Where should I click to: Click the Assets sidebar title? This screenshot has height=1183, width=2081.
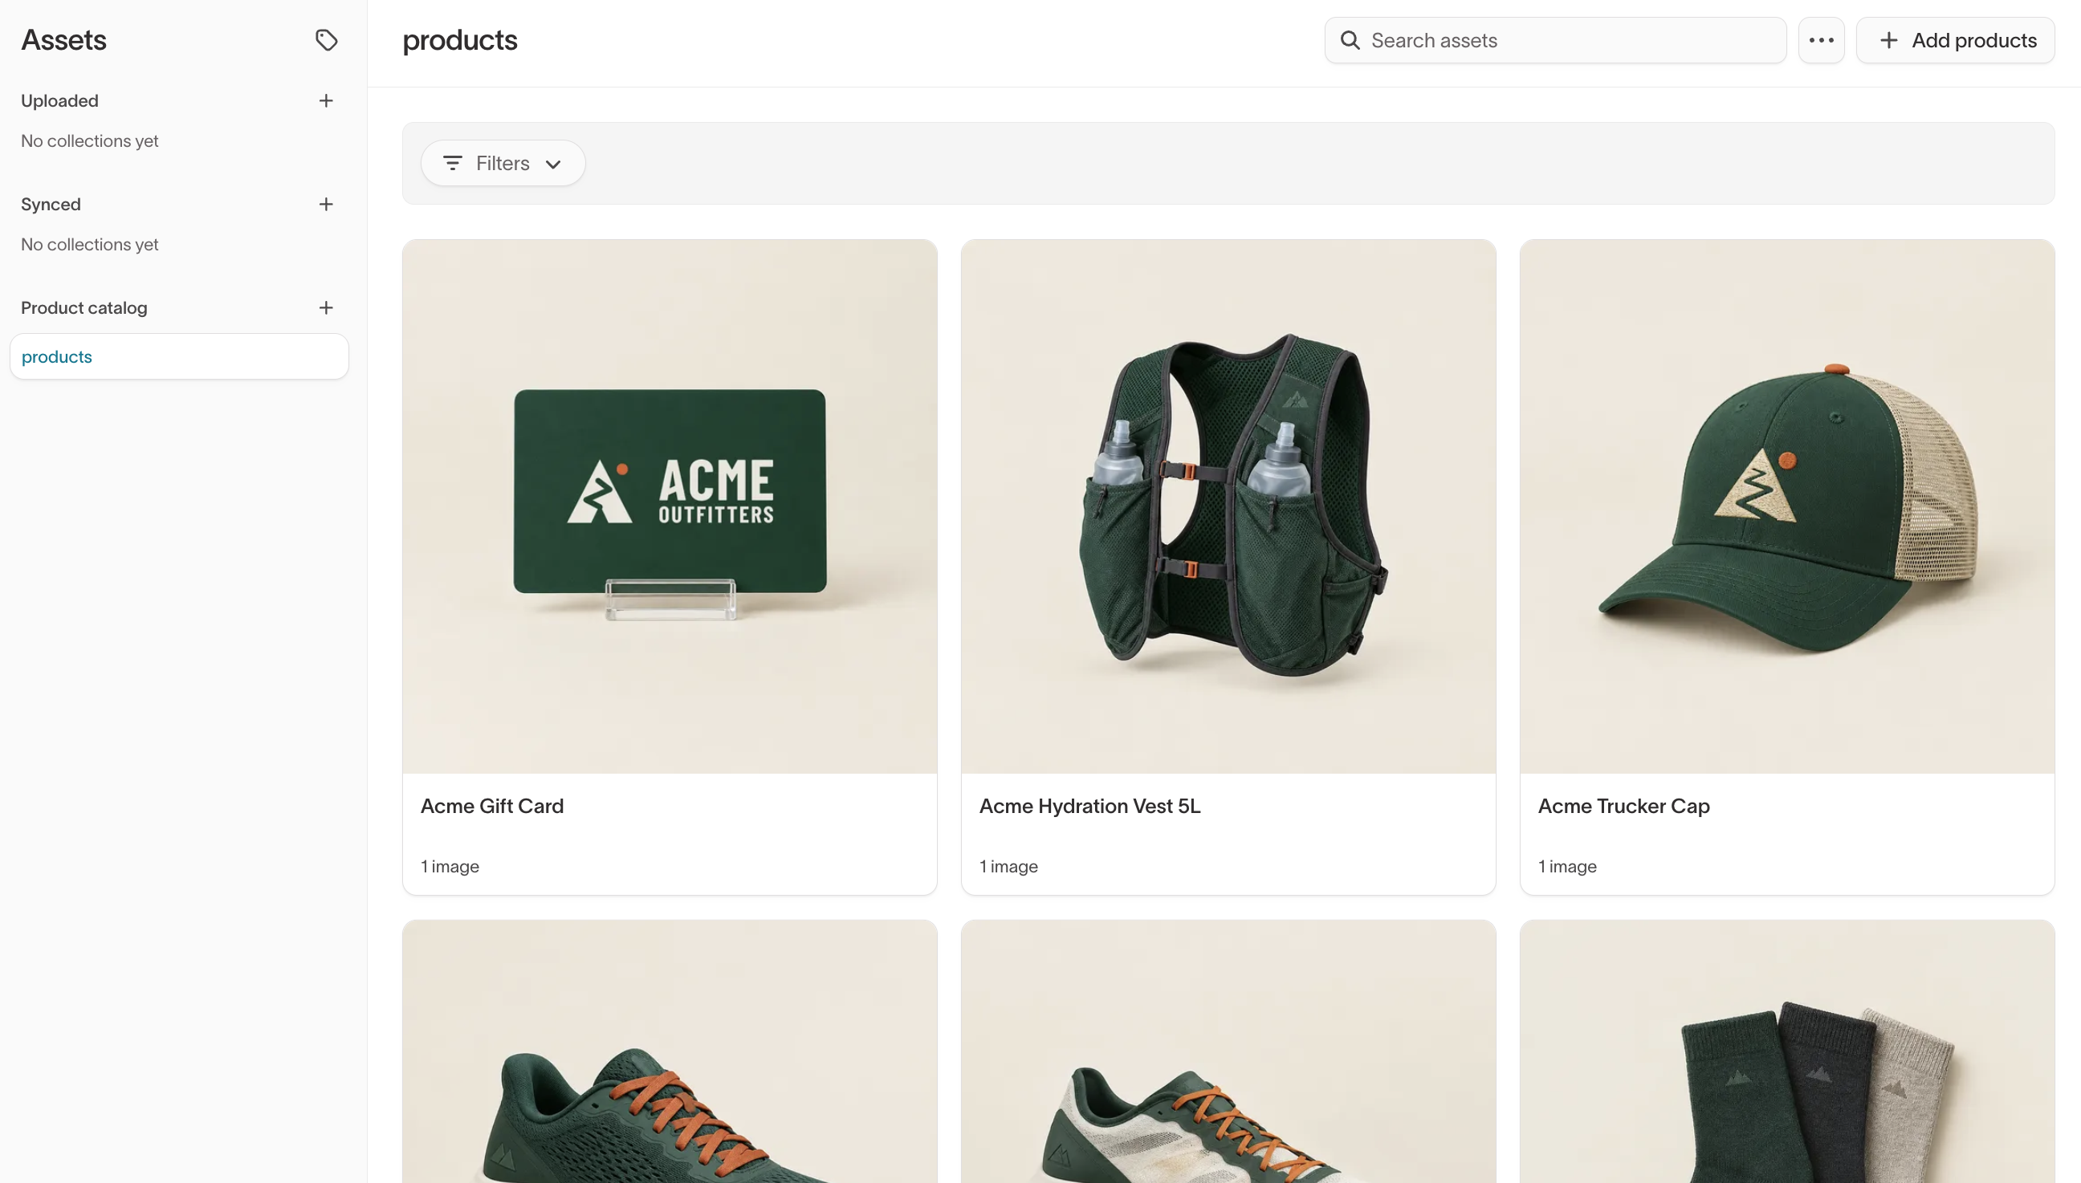point(63,40)
